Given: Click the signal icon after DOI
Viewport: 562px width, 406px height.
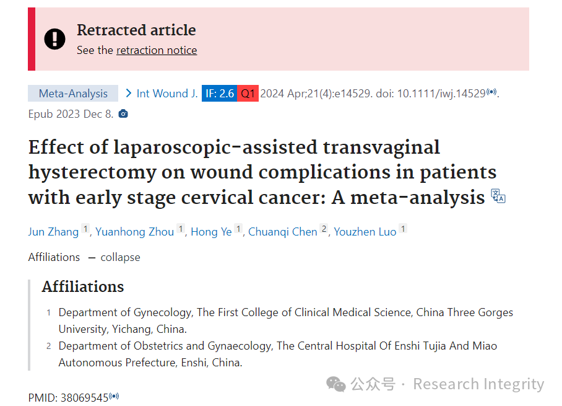Looking at the screenshot, I should point(491,92).
